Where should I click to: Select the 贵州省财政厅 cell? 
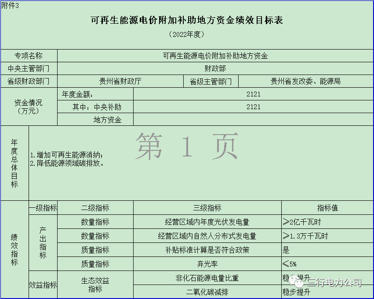[x=120, y=82]
